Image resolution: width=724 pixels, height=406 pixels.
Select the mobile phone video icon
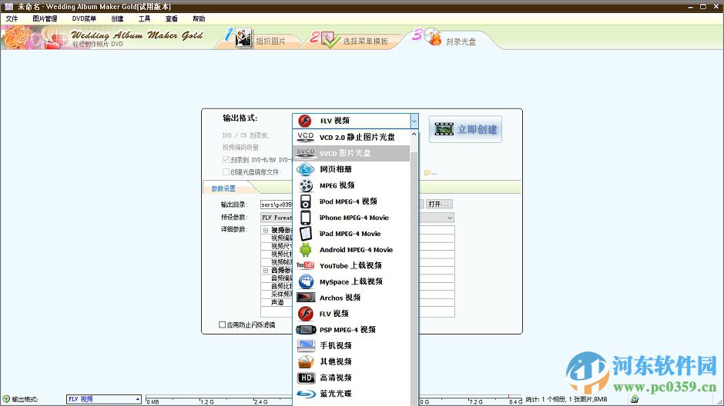(305, 345)
